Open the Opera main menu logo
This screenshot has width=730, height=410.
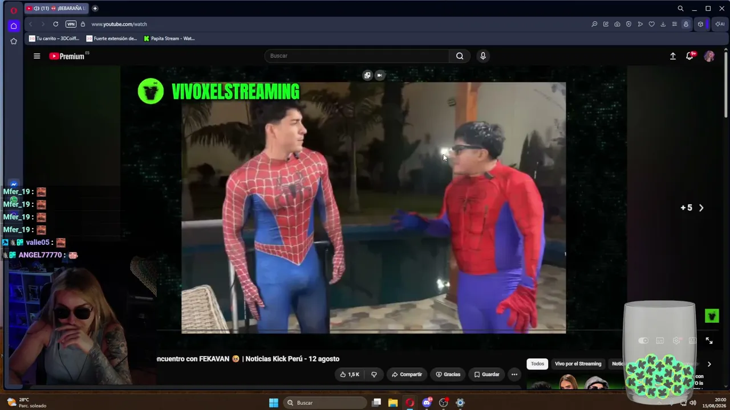14,10
